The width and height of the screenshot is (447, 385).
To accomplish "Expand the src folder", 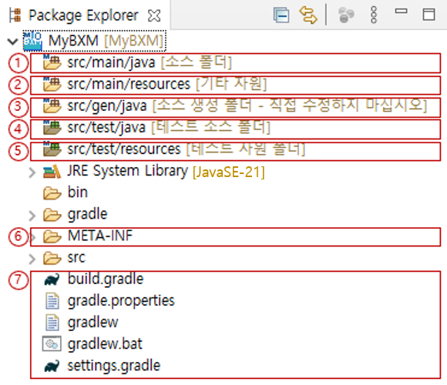I will (x=32, y=259).
